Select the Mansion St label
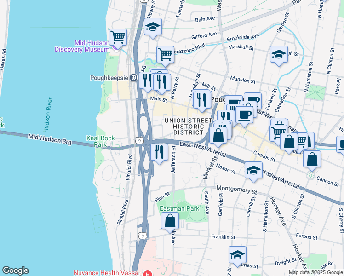Screen dimensions: 344x276 click(x=243, y=80)
